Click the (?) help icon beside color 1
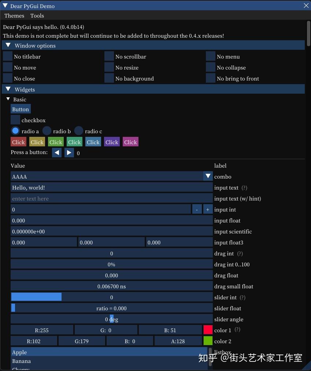Screen dimensions: 311x371 pos(237,330)
